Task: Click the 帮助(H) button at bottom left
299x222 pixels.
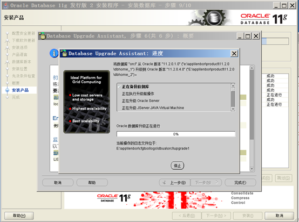Action: pos(19,216)
